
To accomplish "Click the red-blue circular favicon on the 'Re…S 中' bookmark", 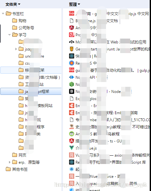I will [x=72, y=63].
